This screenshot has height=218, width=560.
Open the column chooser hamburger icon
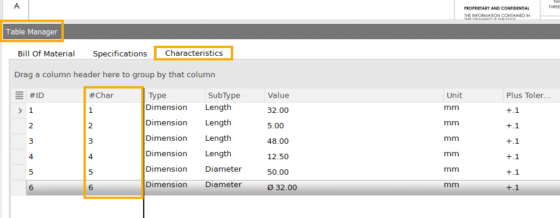pyautogui.click(x=19, y=95)
